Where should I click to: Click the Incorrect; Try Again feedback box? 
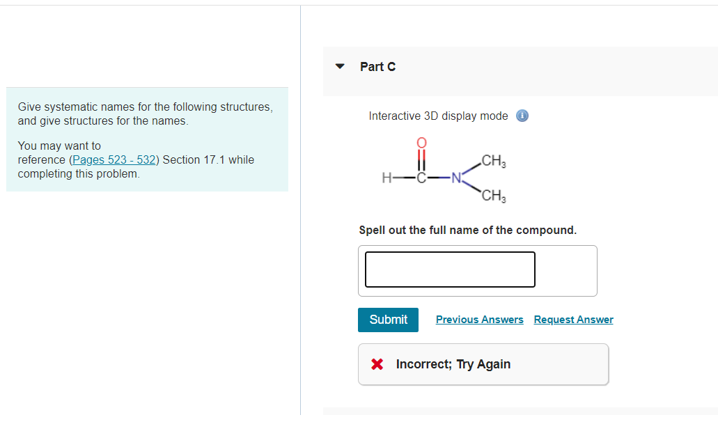point(483,364)
